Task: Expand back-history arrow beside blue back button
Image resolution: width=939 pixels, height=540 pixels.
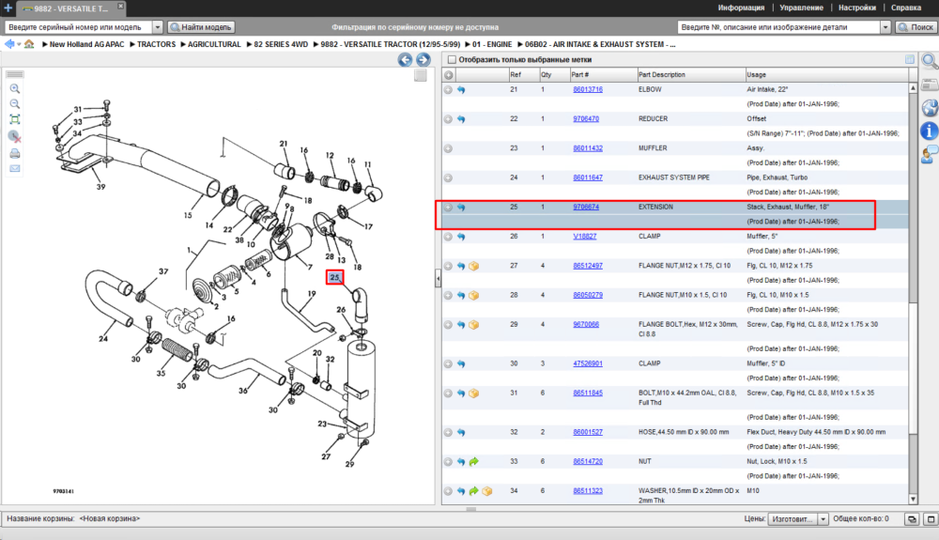Action: tap(19, 44)
